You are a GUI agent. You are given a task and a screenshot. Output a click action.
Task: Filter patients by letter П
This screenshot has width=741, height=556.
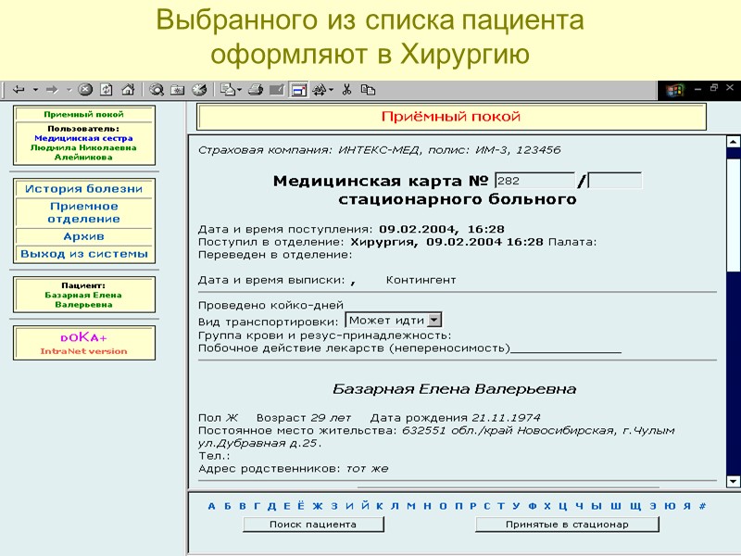pyautogui.click(x=458, y=506)
